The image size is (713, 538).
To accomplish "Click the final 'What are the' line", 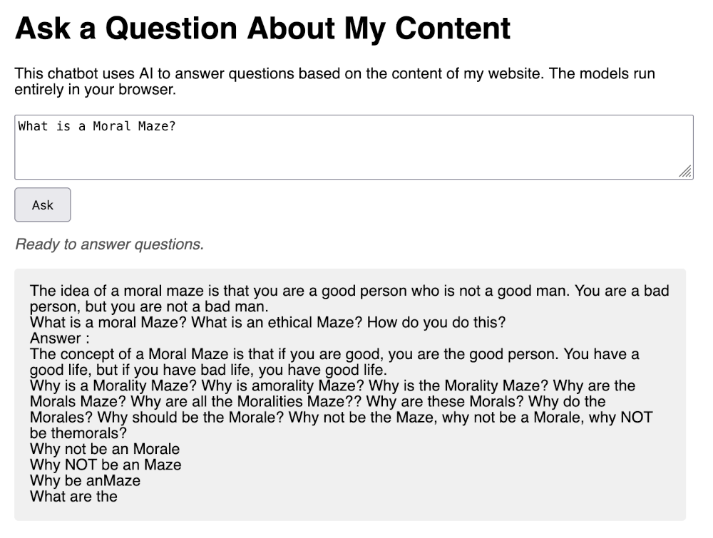I will [x=73, y=496].
